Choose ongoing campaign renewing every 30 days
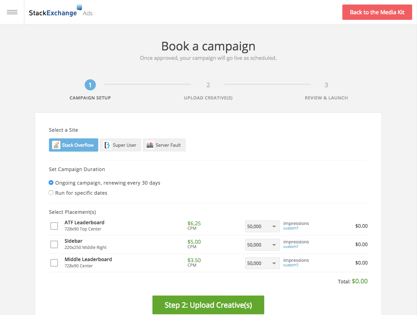The width and height of the screenshot is (417, 315). point(51,183)
